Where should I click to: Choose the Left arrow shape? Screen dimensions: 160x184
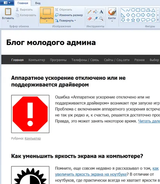pos(148,15)
